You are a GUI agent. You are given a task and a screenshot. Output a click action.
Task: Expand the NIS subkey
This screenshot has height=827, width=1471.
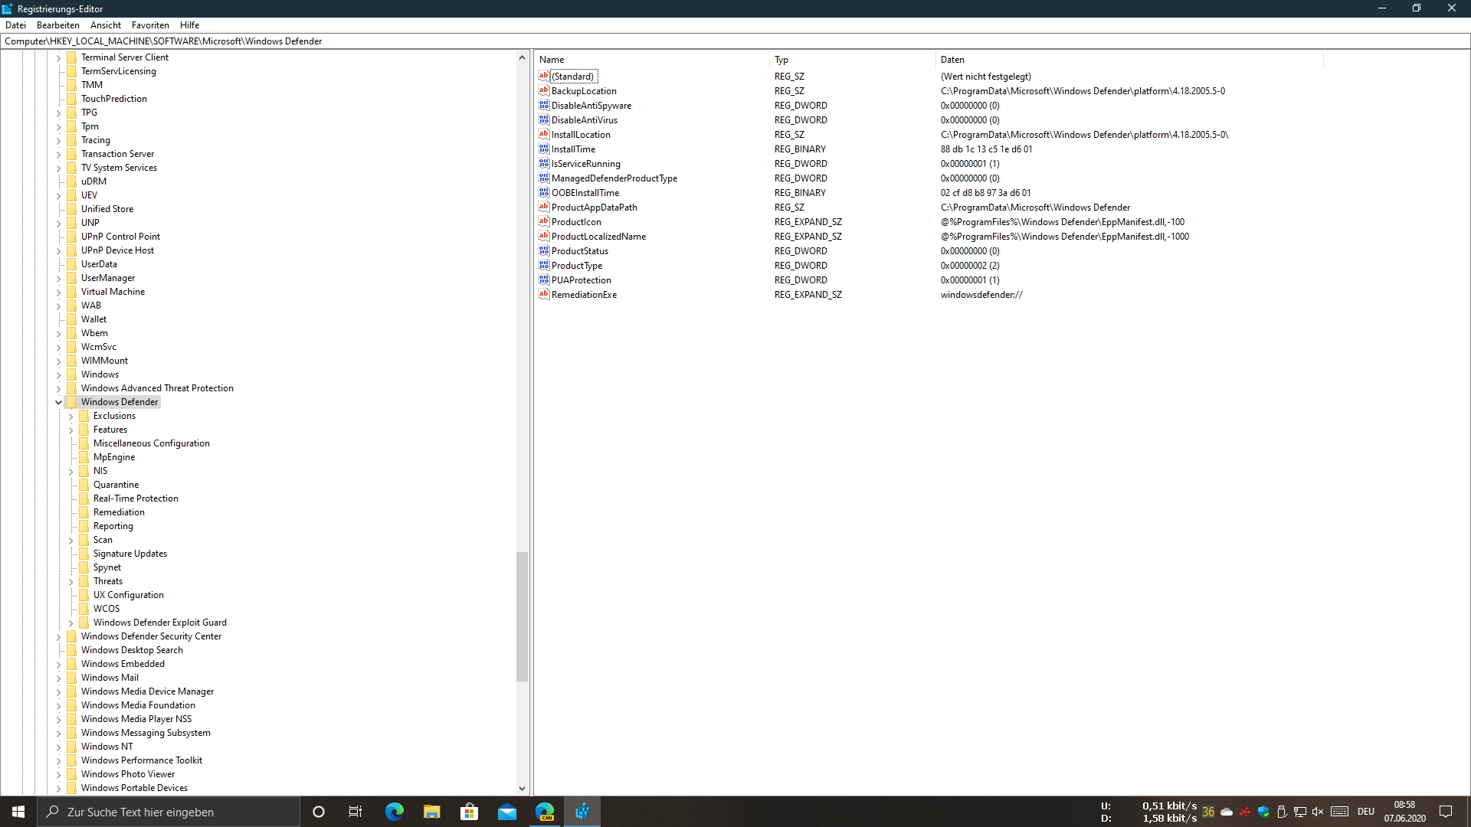71,471
